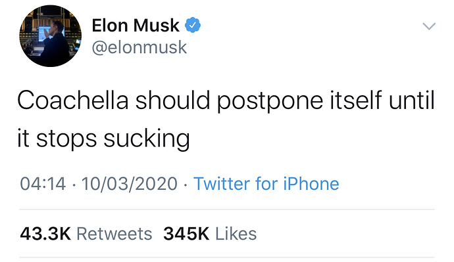This screenshot has height=262, width=454.
Task: Click the divider above the retweet stats
Action: tap(227, 209)
